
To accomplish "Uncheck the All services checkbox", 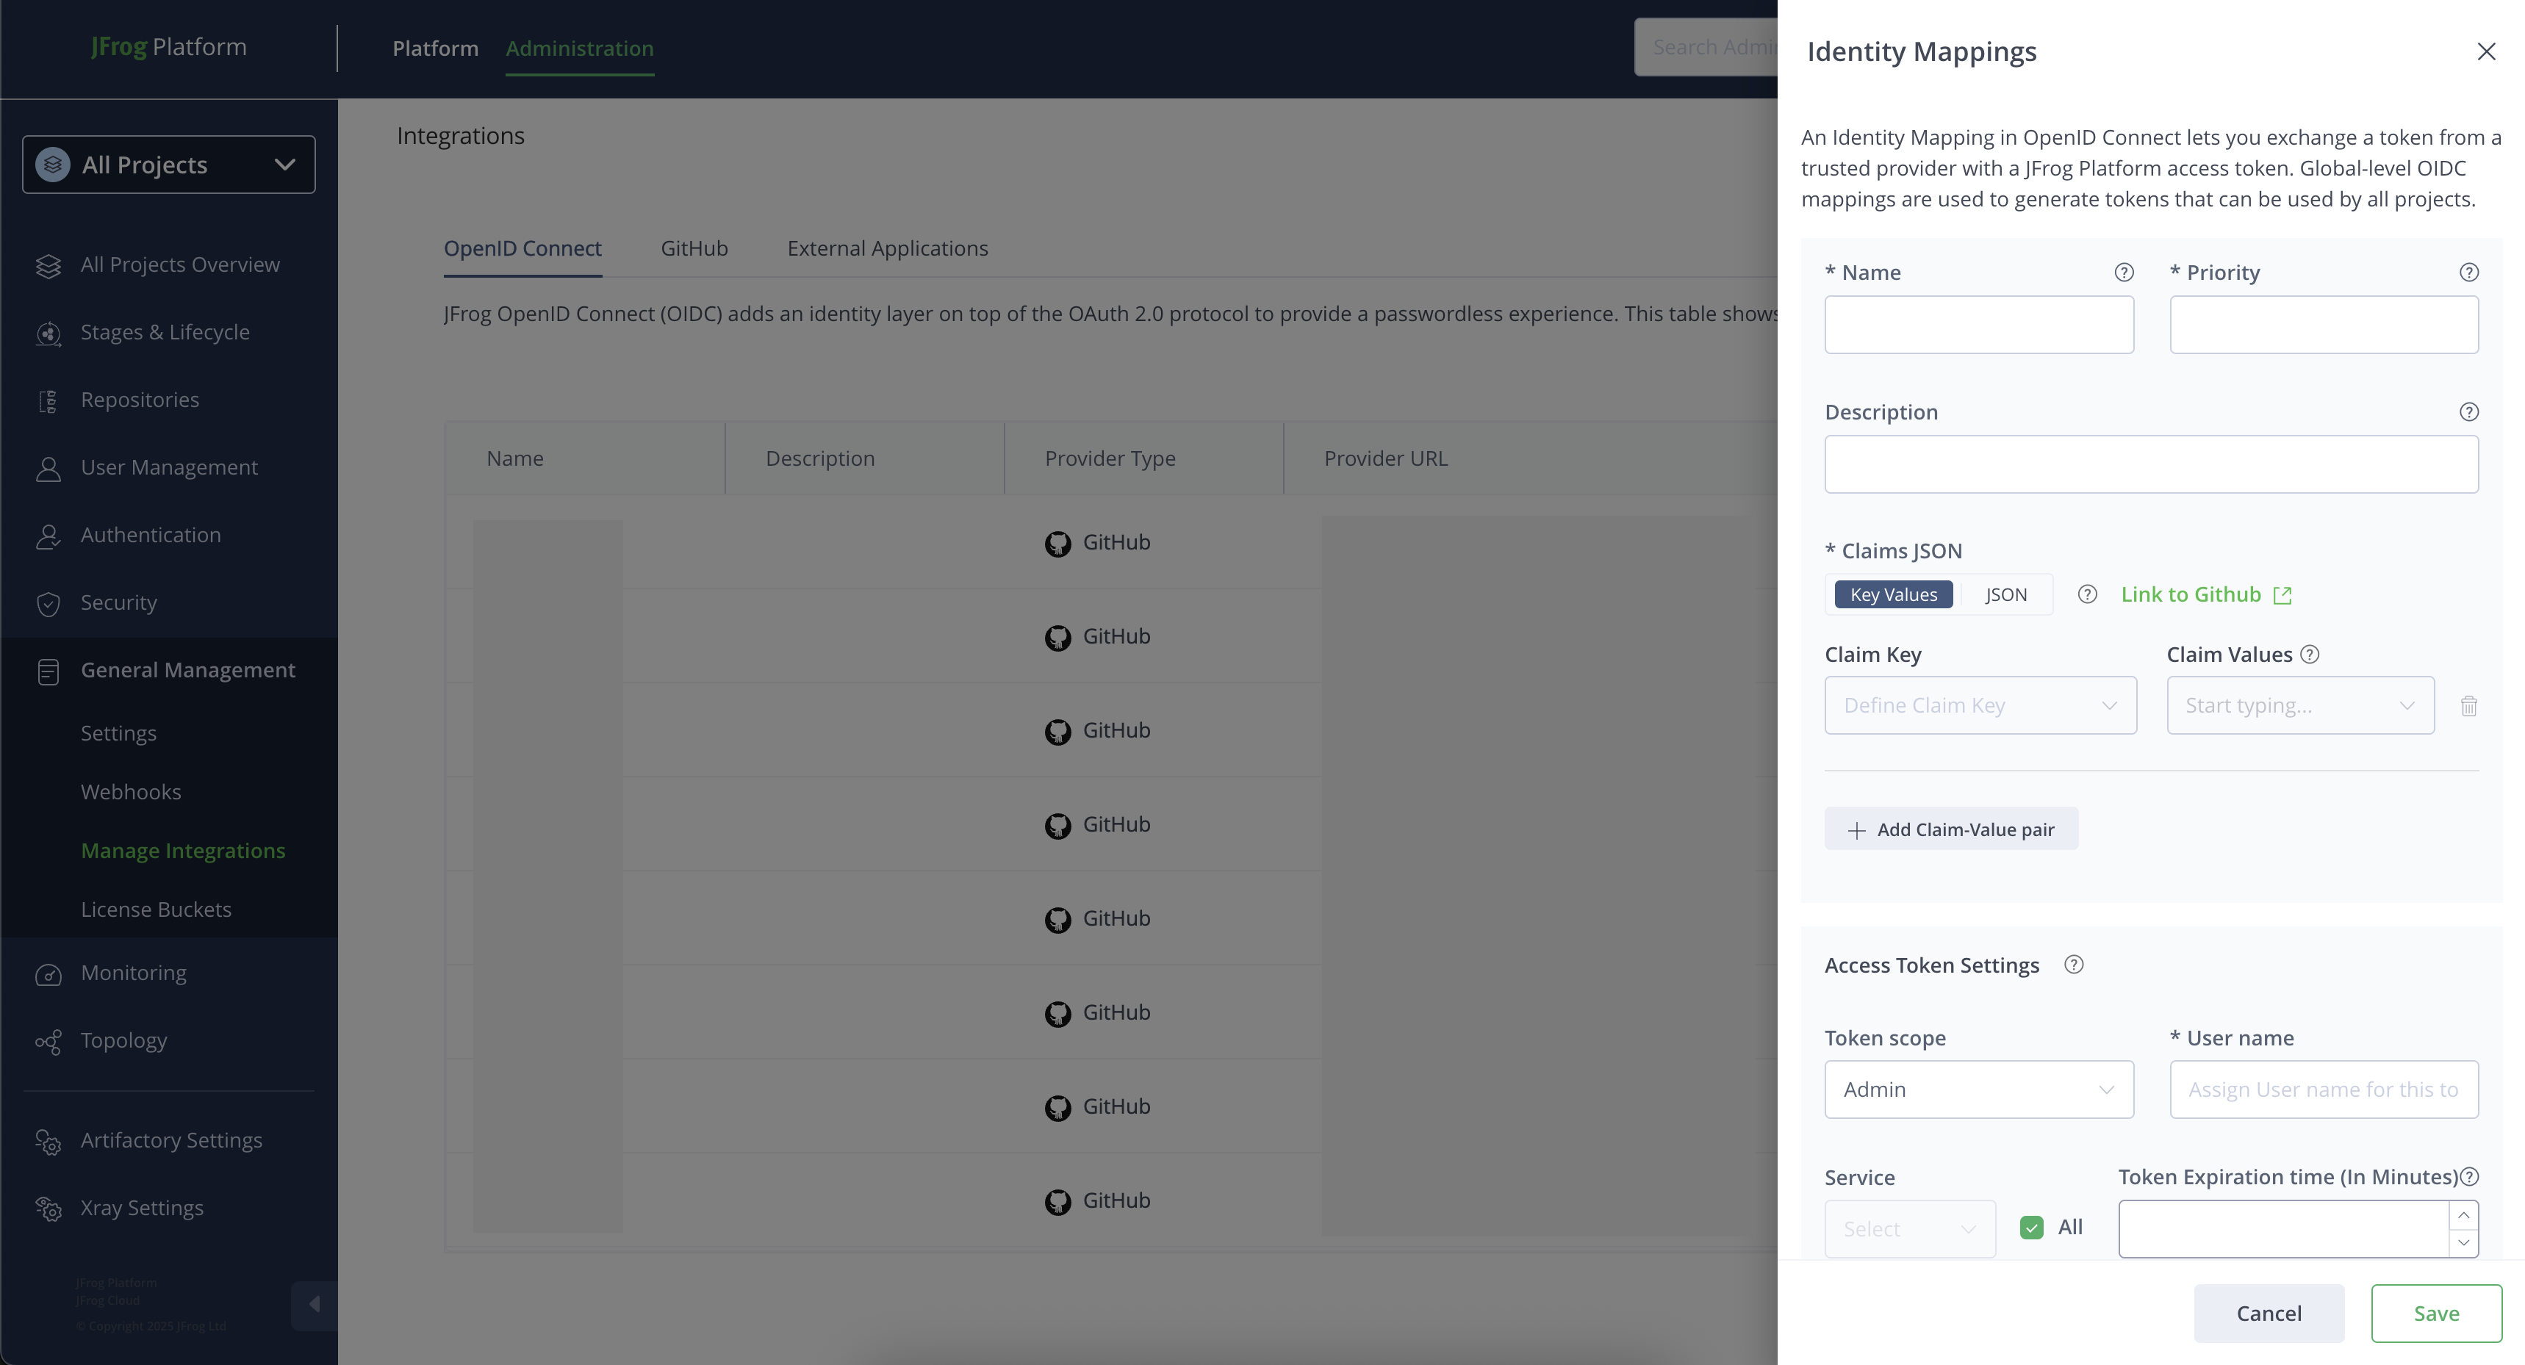I will (x=2031, y=1228).
